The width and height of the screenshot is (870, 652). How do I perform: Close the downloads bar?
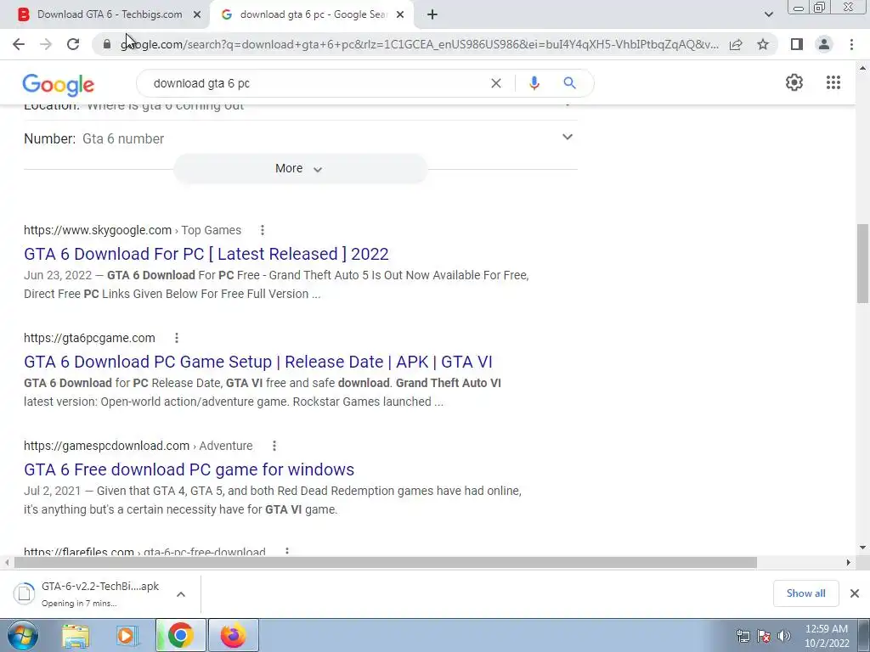pyautogui.click(x=855, y=593)
